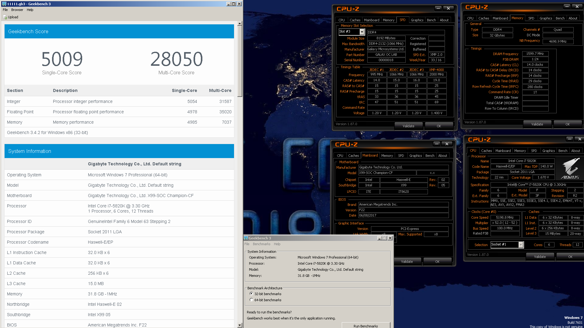Open Help menu in 11111.gb3 window
Image resolution: width=584 pixels, height=328 pixels.
[x=30, y=10]
